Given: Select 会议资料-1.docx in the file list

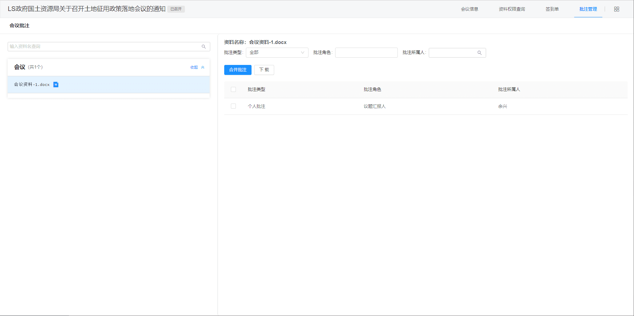Looking at the screenshot, I should [x=109, y=85].
